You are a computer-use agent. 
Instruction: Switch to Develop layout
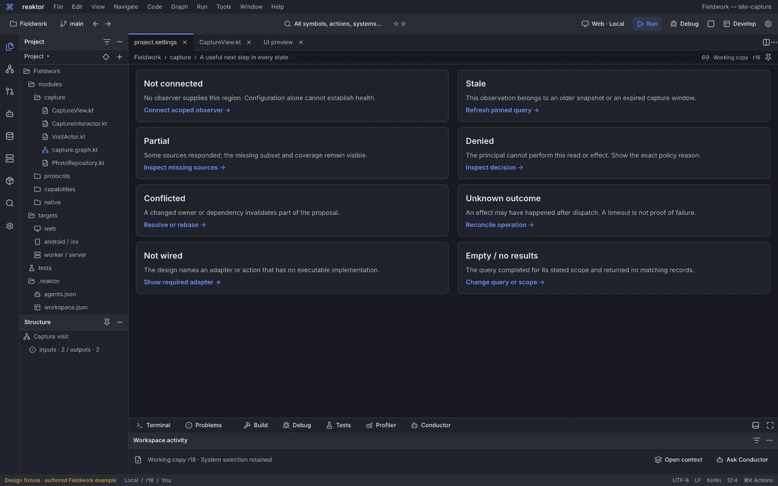pyautogui.click(x=740, y=24)
